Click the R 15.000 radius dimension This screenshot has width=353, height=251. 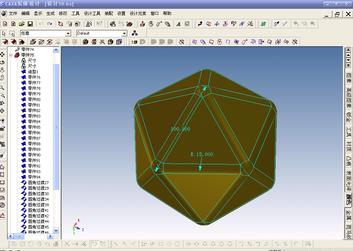(x=202, y=154)
